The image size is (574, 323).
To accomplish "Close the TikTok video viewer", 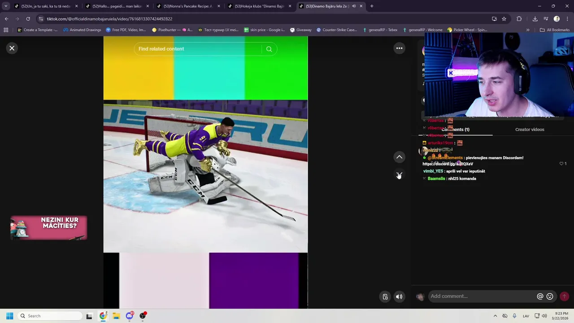I will coord(12,48).
